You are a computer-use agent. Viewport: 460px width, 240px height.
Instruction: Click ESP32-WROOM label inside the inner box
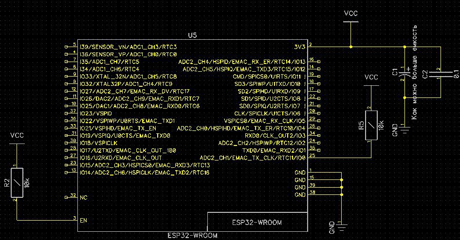point(257,223)
